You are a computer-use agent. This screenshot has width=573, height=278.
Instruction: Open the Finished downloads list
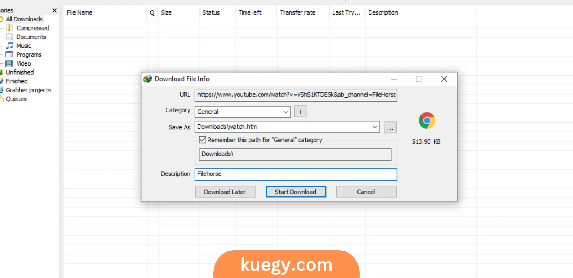pos(17,81)
